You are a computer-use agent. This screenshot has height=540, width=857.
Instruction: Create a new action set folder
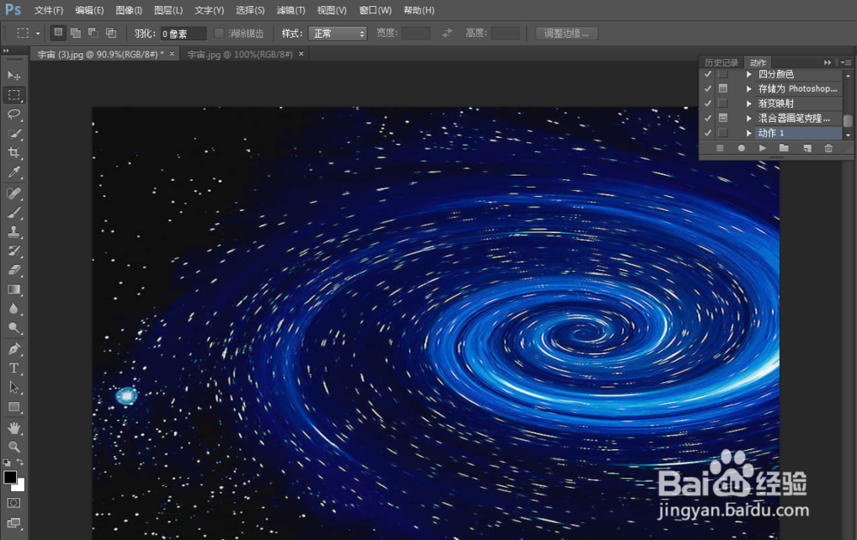point(784,148)
